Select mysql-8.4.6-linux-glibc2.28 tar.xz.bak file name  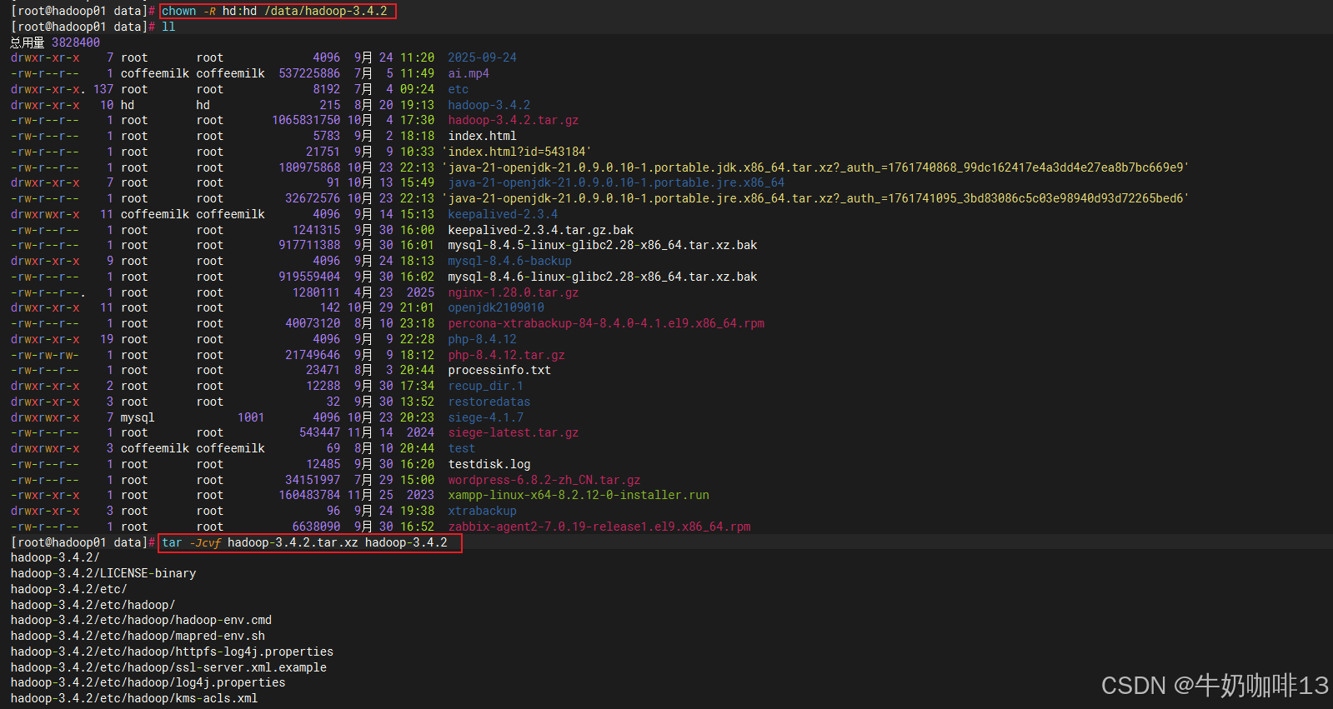click(603, 277)
